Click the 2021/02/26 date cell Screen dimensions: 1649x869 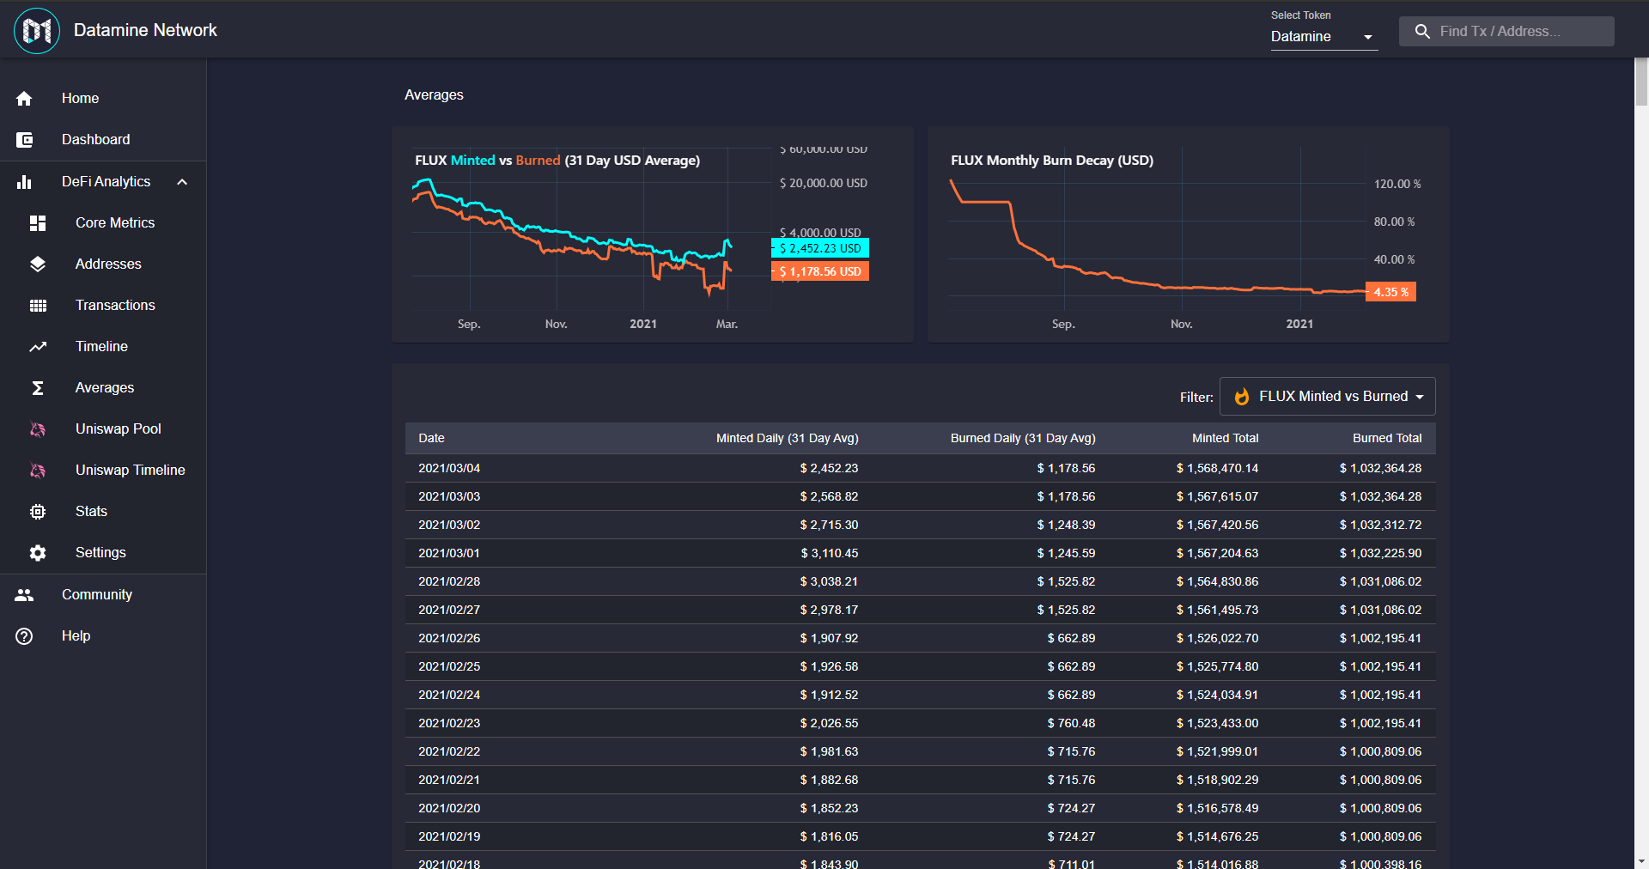tap(449, 639)
